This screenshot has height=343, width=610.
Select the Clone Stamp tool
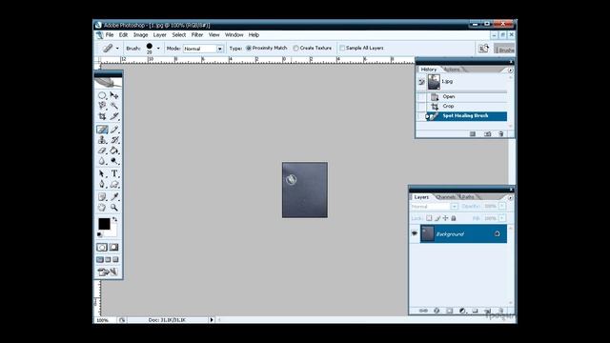click(102, 140)
